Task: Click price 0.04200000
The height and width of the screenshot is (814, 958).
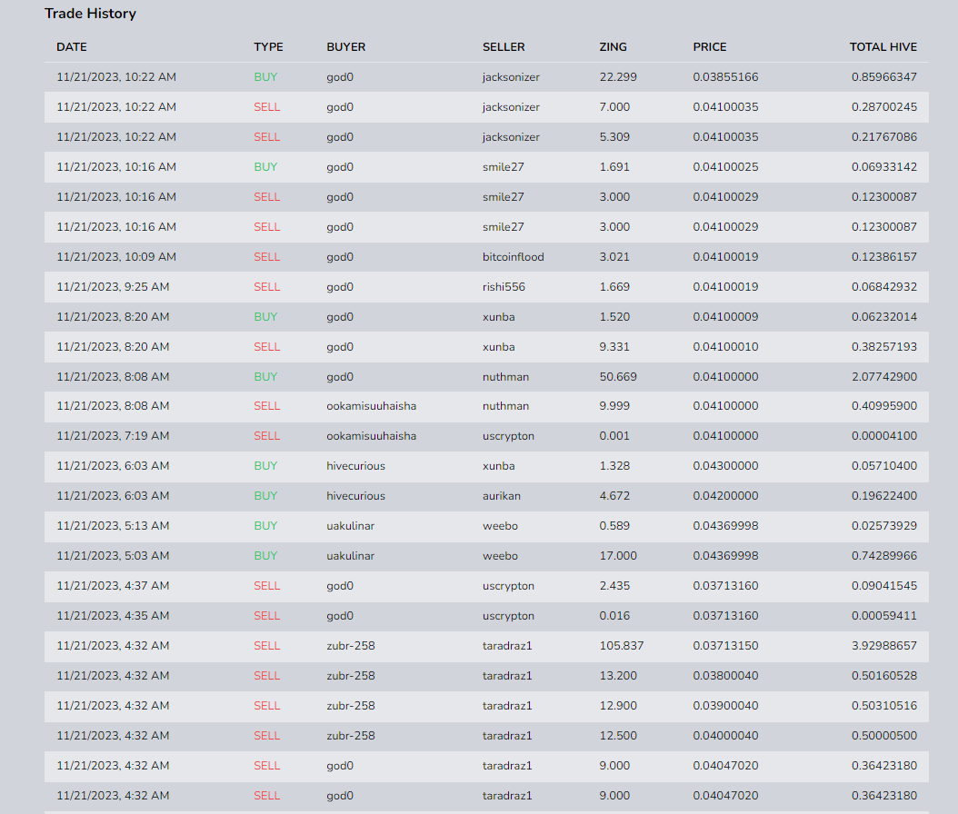Action: click(725, 496)
